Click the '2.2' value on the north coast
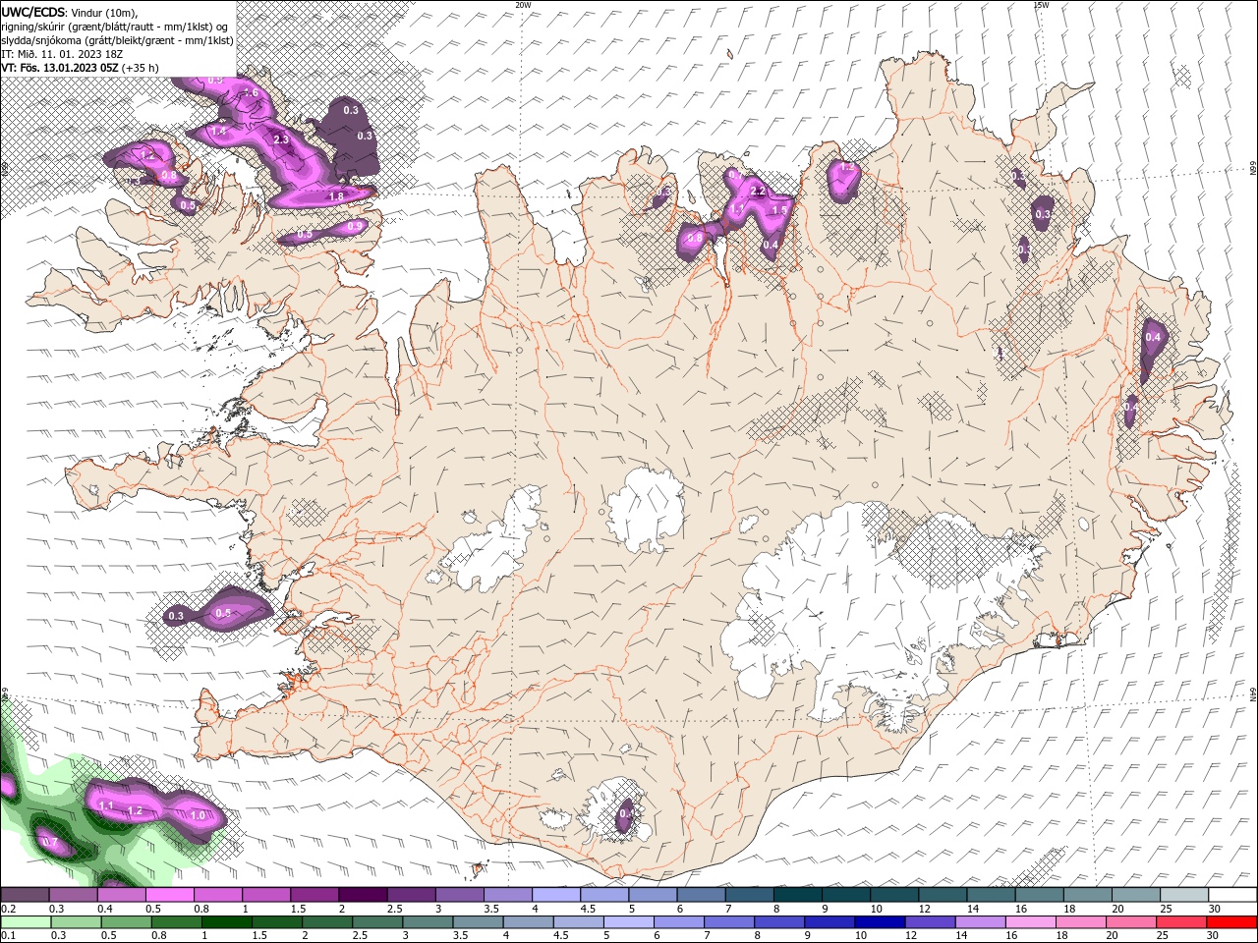This screenshot has height=943, width=1258. coord(758,191)
